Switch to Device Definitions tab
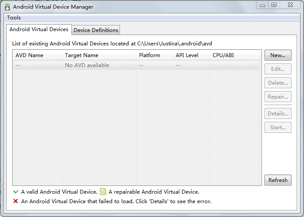This screenshot has width=304, height=217. pyautogui.click(x=96, y=30)
